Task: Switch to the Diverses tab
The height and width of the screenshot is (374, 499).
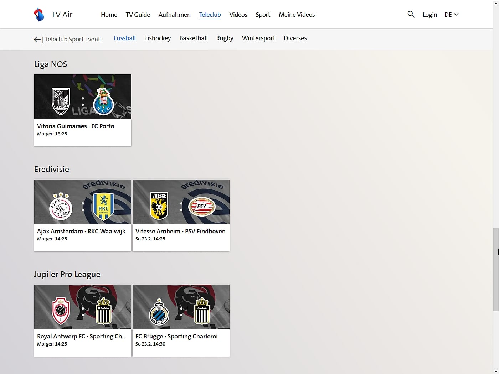Action: (295, 38)
